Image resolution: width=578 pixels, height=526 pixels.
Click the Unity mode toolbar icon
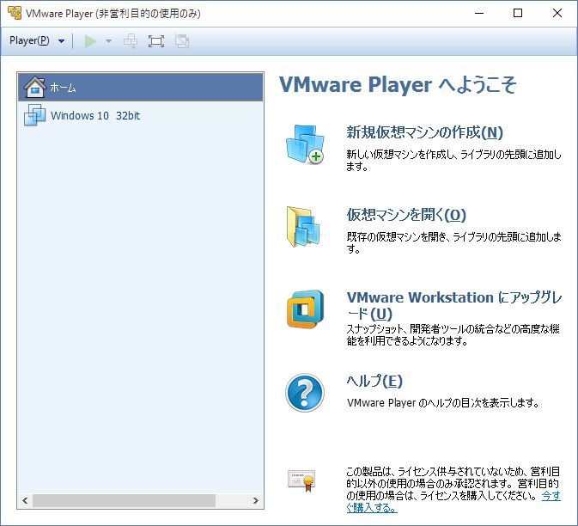[x=181, y=41]
